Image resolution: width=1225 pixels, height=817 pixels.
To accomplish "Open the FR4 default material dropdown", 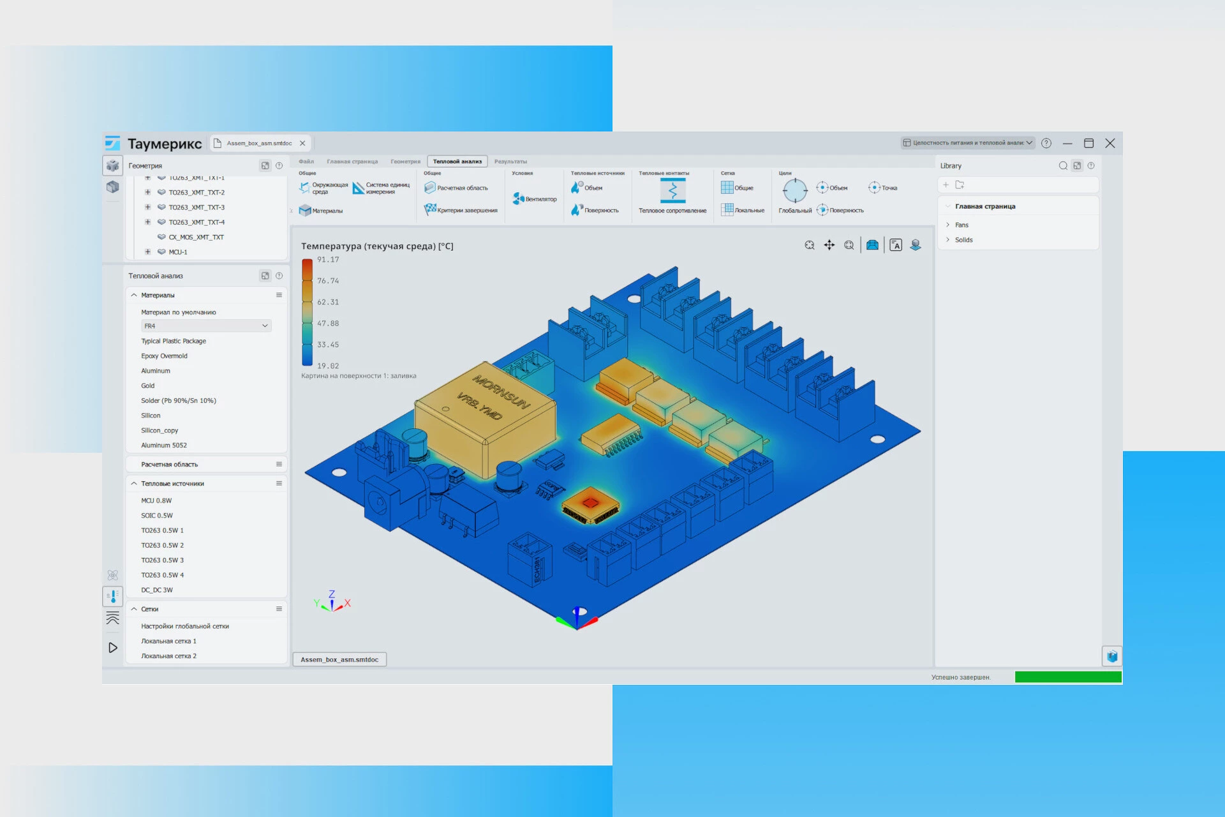I will [x=206, y=326].
